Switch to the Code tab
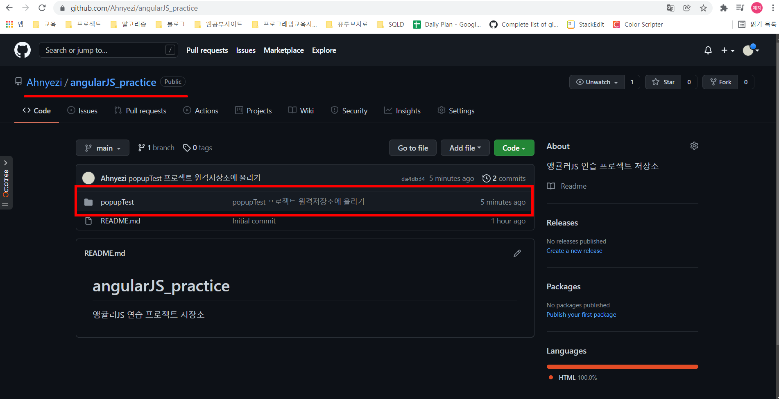 [36, 110]
